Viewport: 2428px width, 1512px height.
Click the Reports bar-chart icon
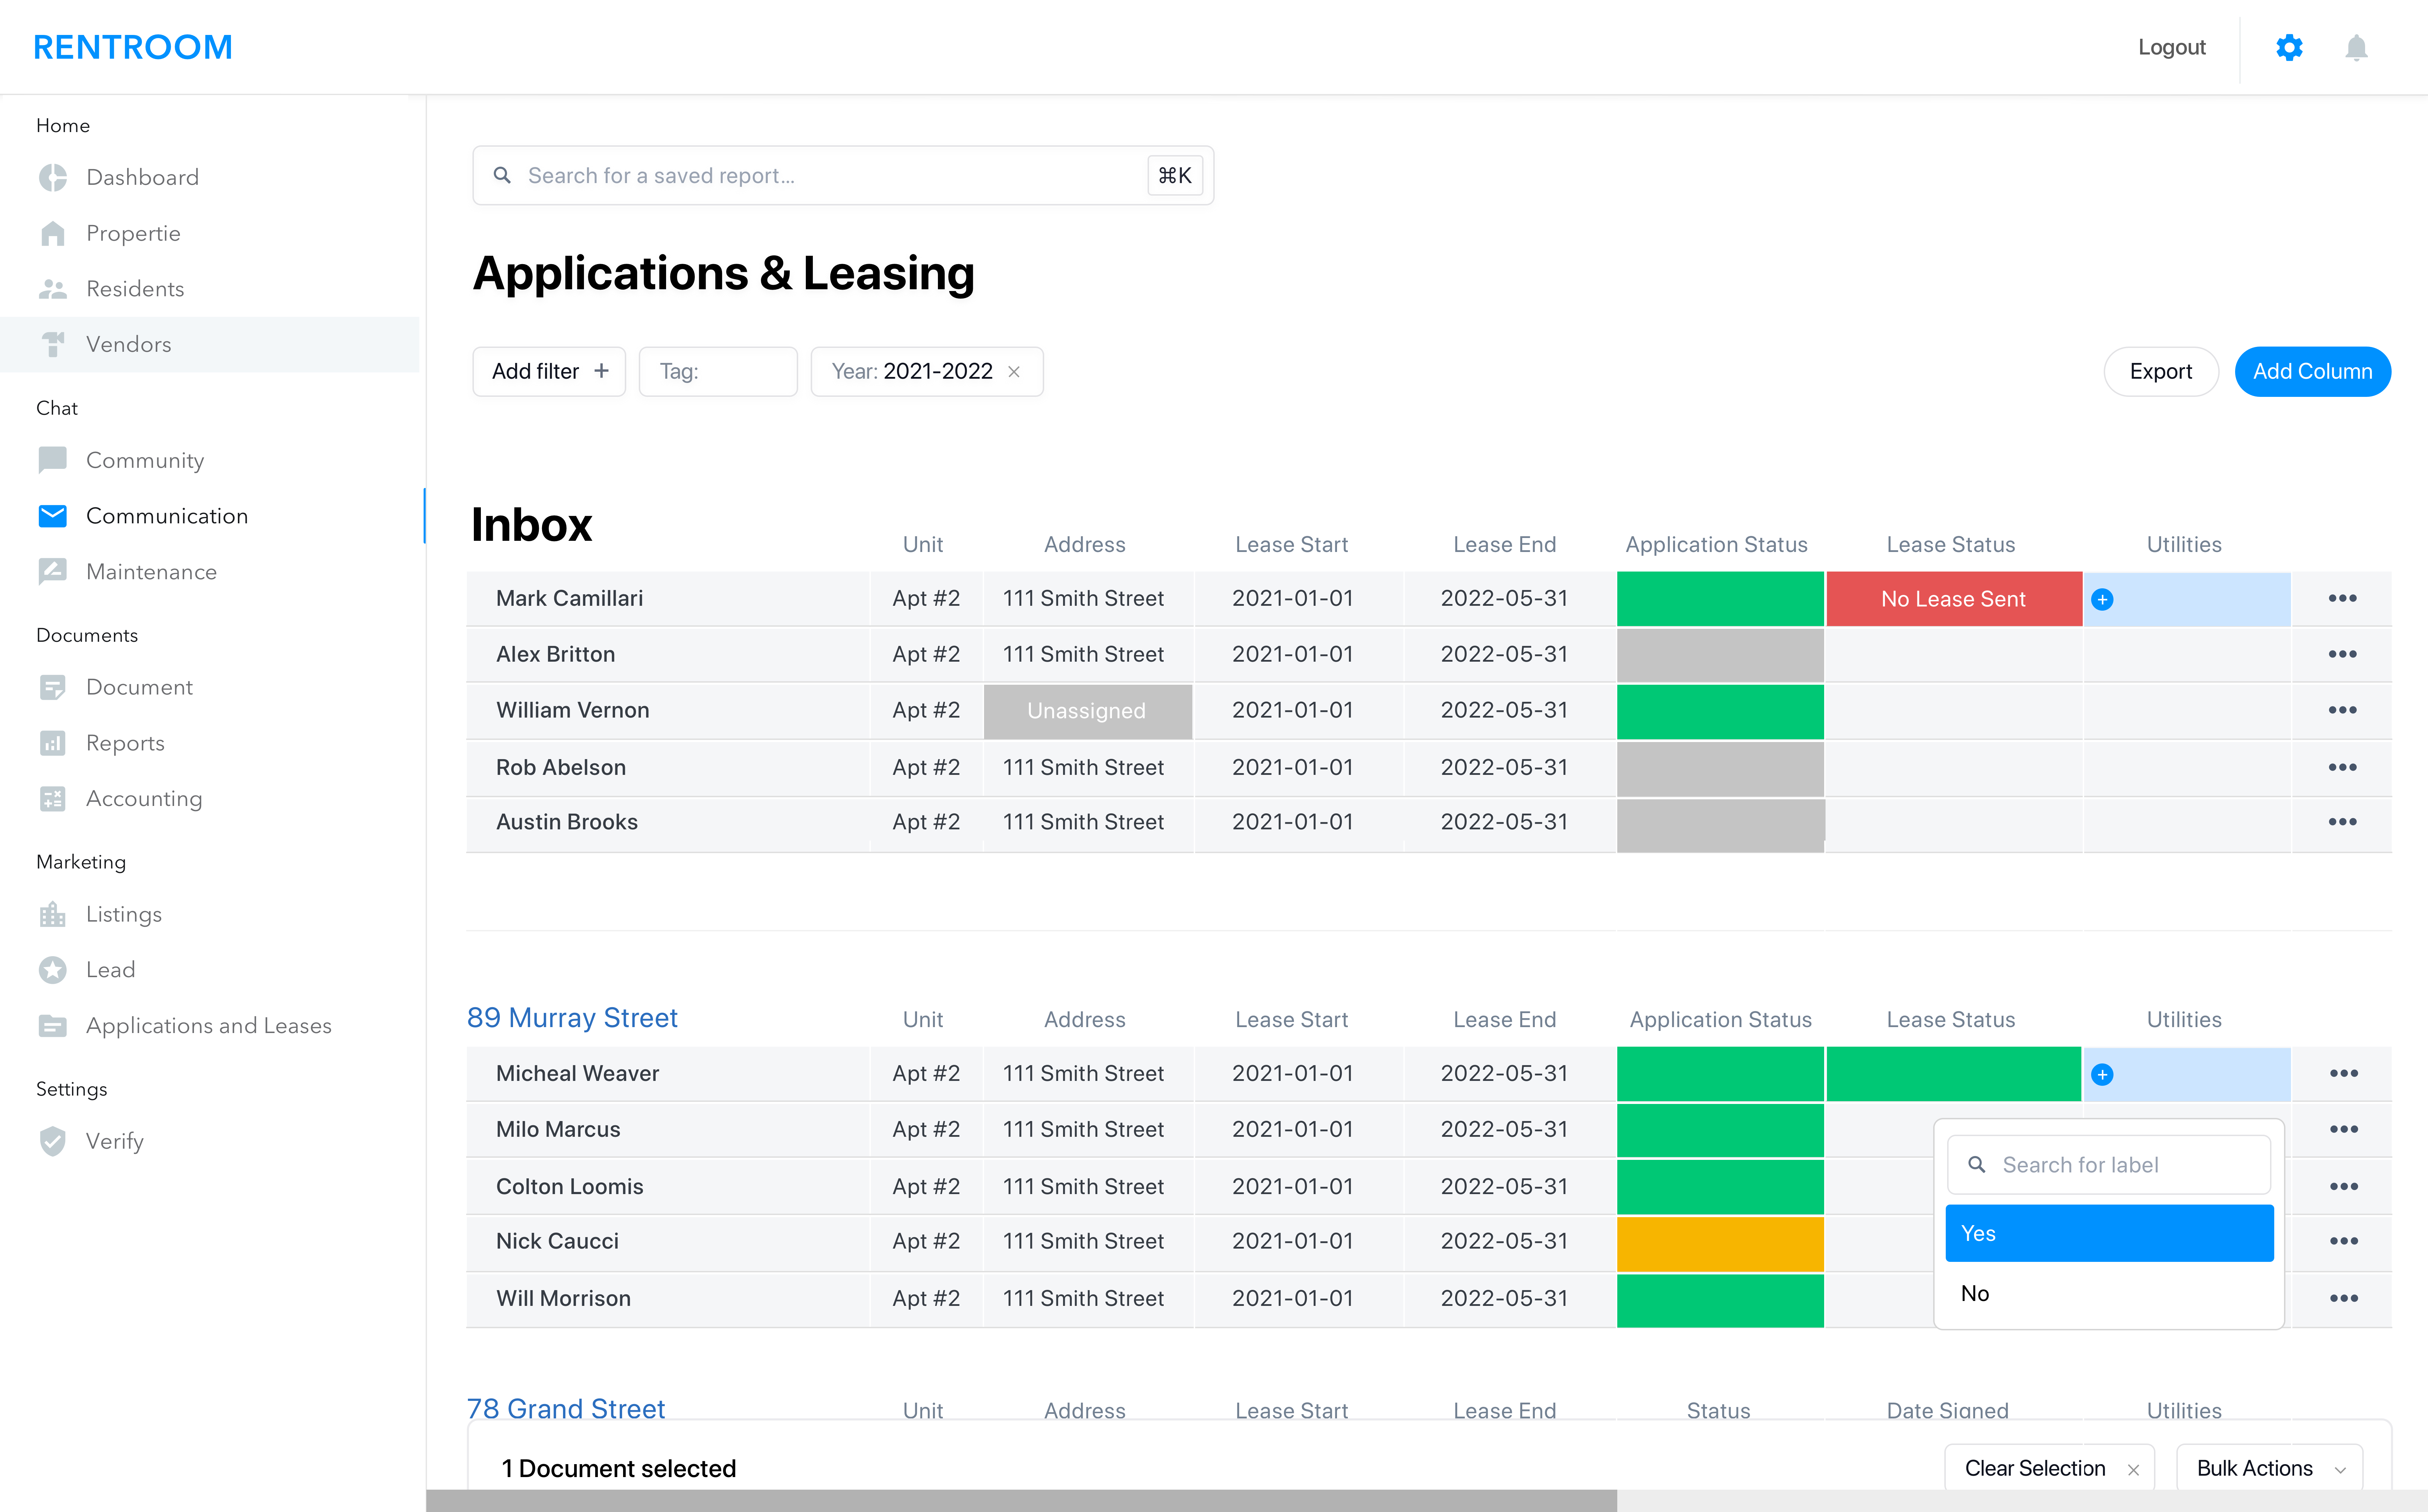tap(52, 743)
